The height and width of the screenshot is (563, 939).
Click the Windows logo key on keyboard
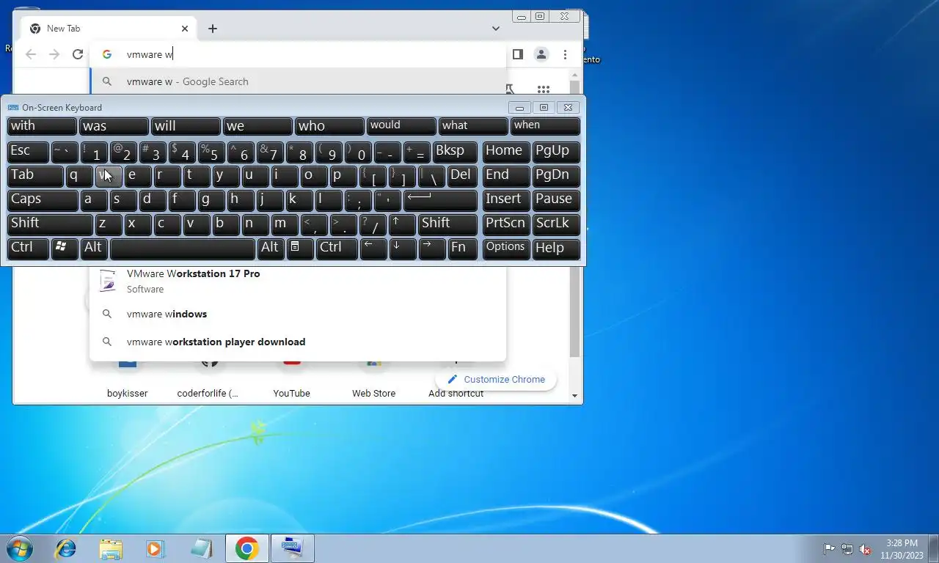[x=65, y=249]
